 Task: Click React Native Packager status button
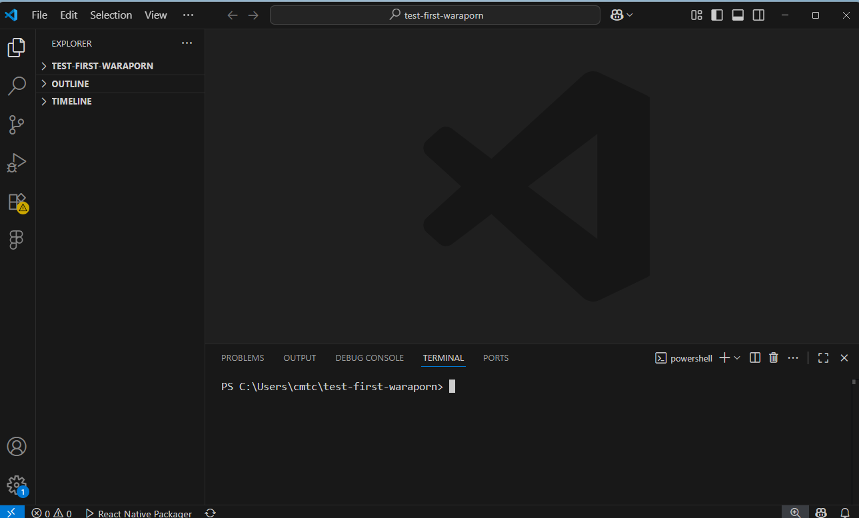(139, 513)
